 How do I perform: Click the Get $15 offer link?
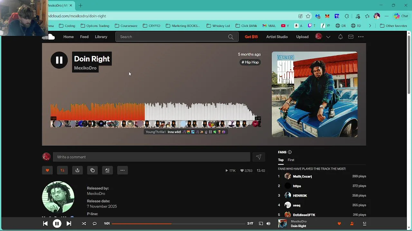(x=251, y=37)
